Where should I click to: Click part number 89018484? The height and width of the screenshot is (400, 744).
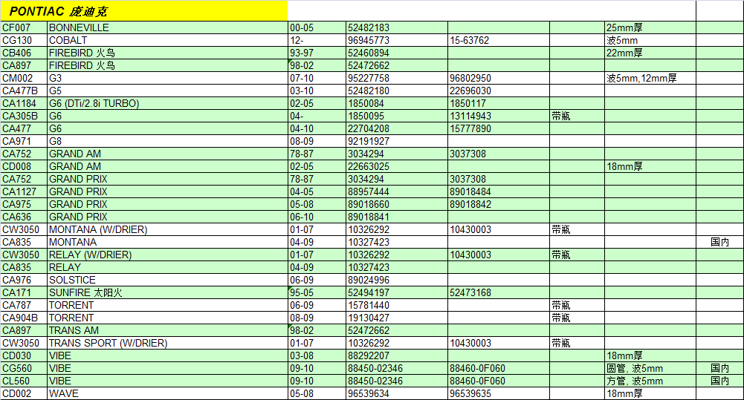pos(499,191)
